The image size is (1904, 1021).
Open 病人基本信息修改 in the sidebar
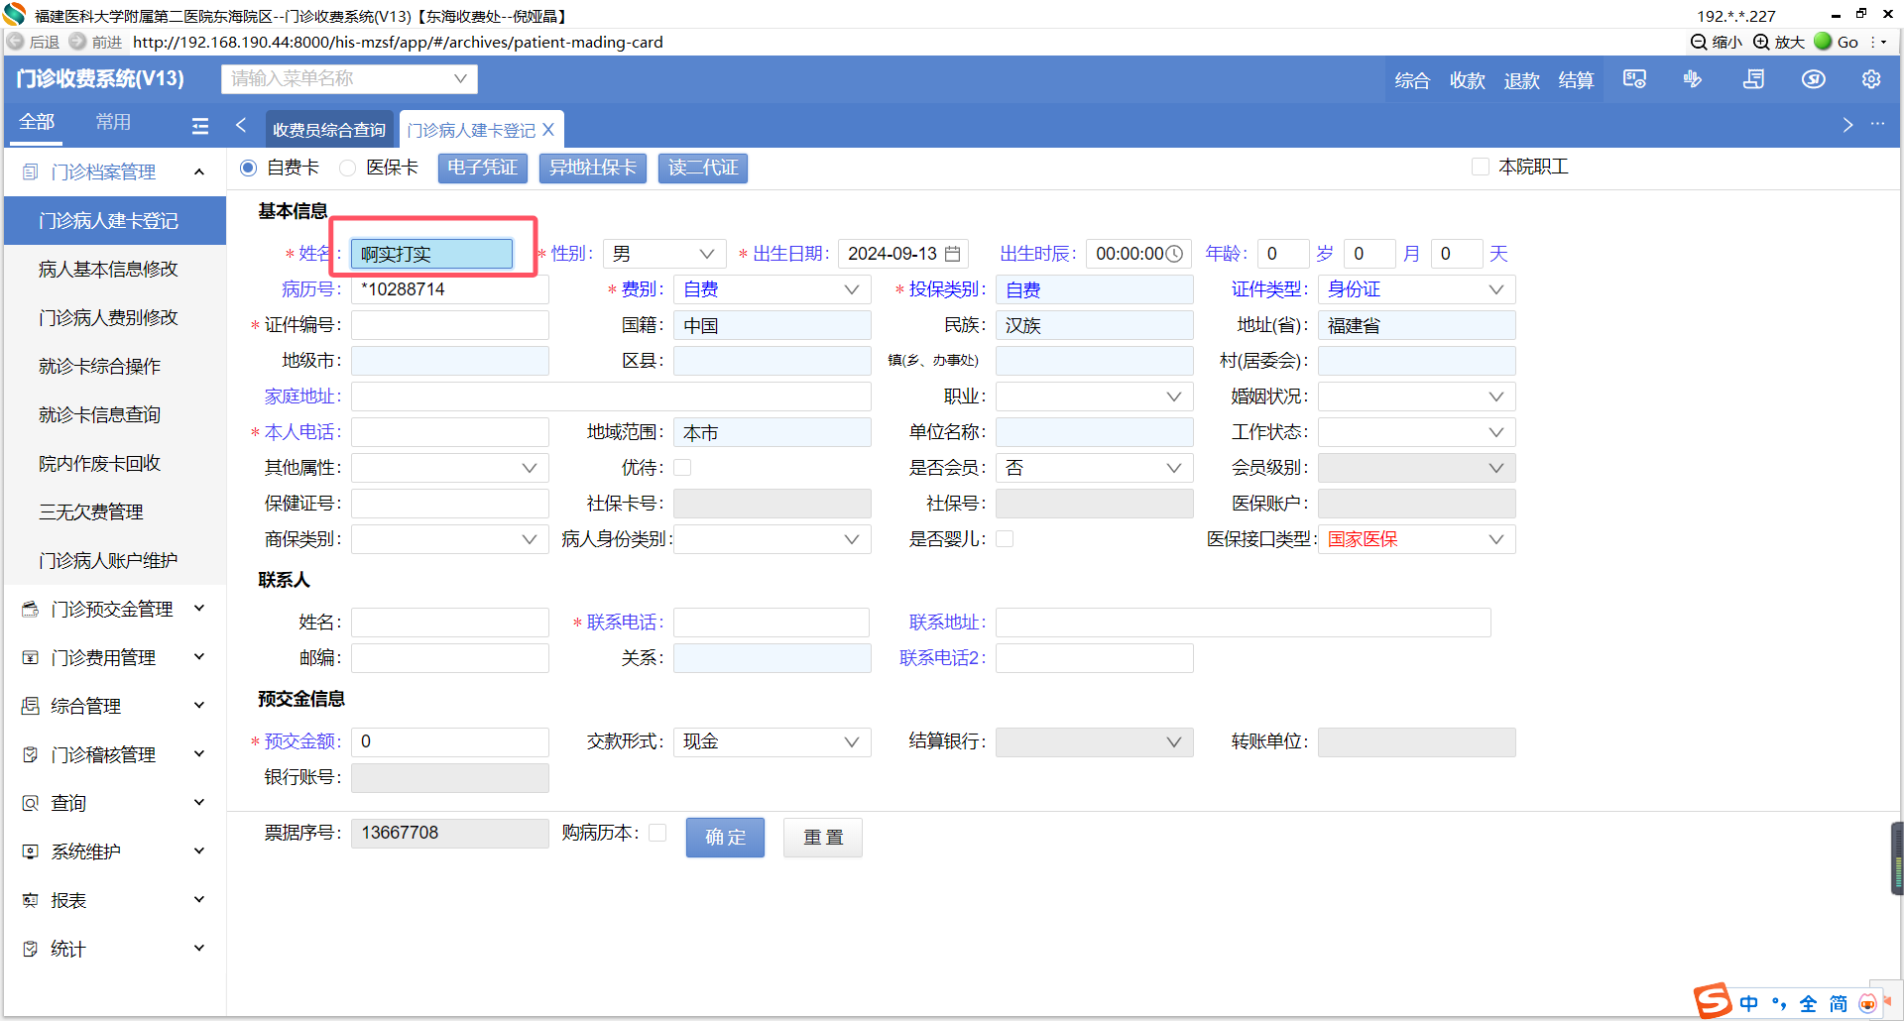(x=108, y=270)
